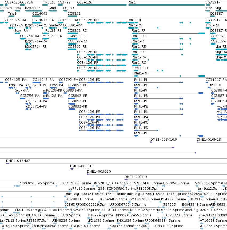
Task: Open EST AT16023.5prime label
Action: (x=213, y=221)
